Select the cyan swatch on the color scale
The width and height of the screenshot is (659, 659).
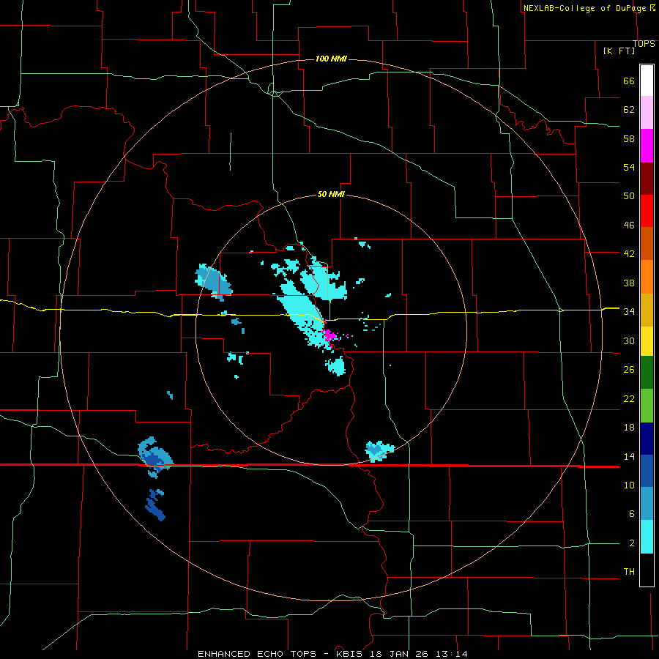click(x=647, y=537)
